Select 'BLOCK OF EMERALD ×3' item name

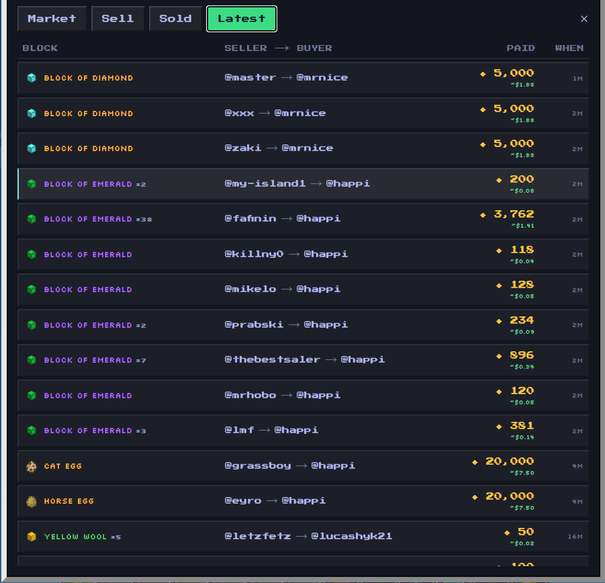point(95,431)
